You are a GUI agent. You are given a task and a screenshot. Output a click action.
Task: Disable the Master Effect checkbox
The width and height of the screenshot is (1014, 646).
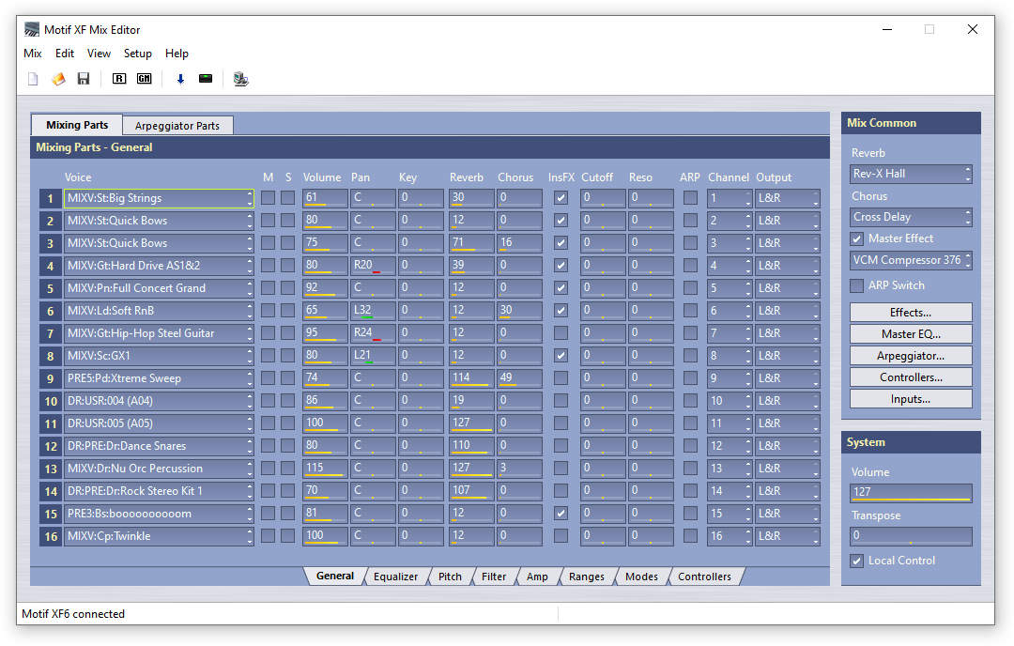tap(857, 238)
